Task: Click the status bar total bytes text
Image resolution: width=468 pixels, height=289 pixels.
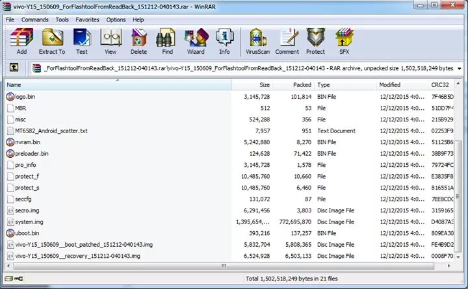Action: 292,279
